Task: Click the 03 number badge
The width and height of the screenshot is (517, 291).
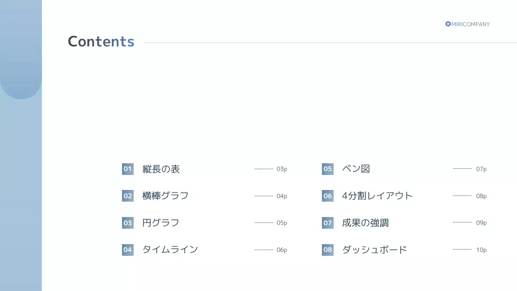Action: (x=128, y=223)
